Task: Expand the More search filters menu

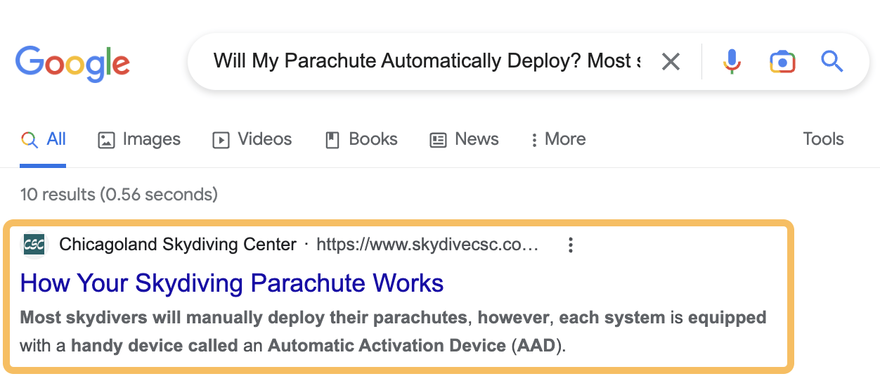Action: 558,139
